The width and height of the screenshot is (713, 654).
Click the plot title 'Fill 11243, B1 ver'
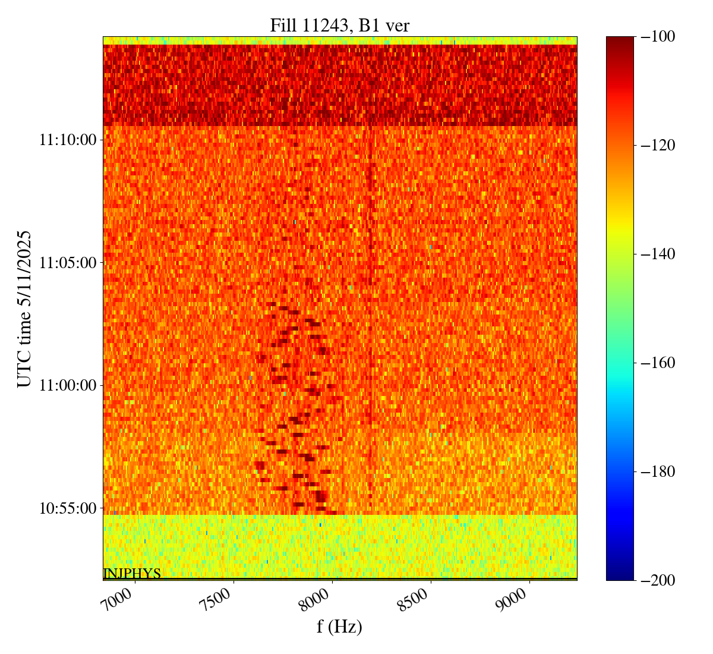(339, 26)
